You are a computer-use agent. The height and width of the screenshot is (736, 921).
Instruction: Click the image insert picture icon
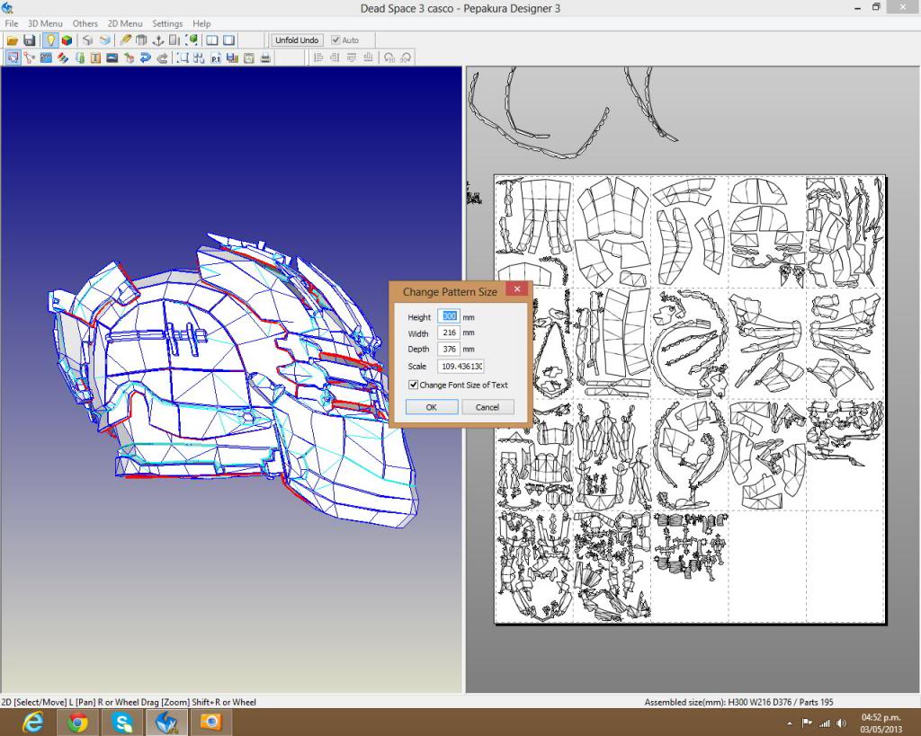point(112,58)
